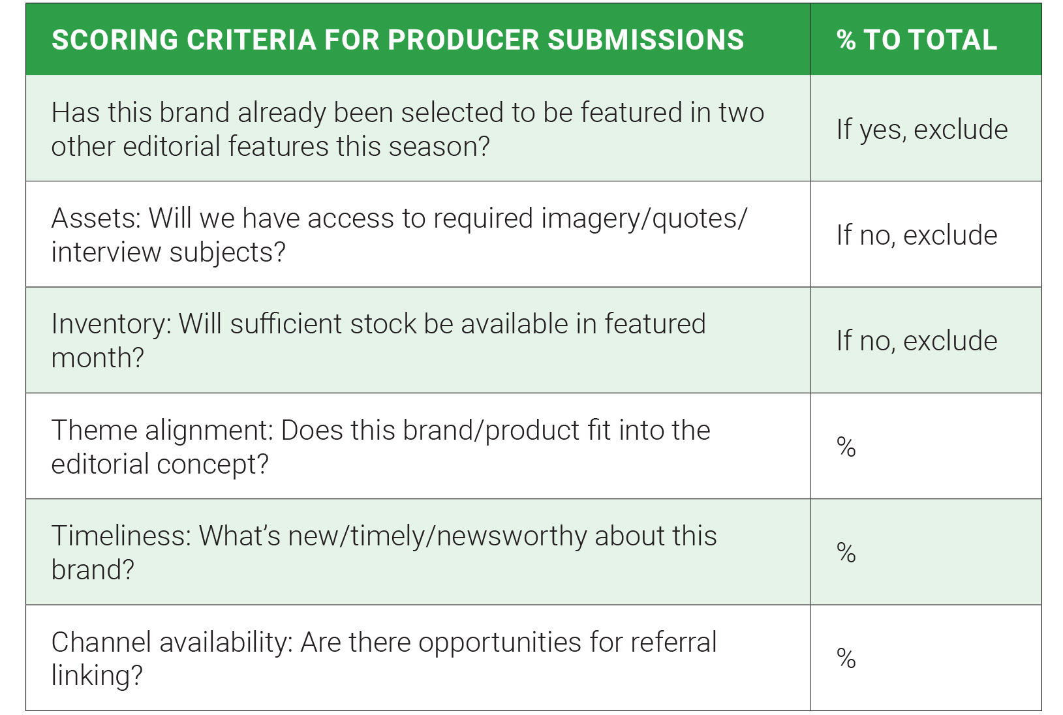This screenshot has height=715, width=1063.
Task: Click the word 'Inventory:' in third row
Action: (112, 325)
